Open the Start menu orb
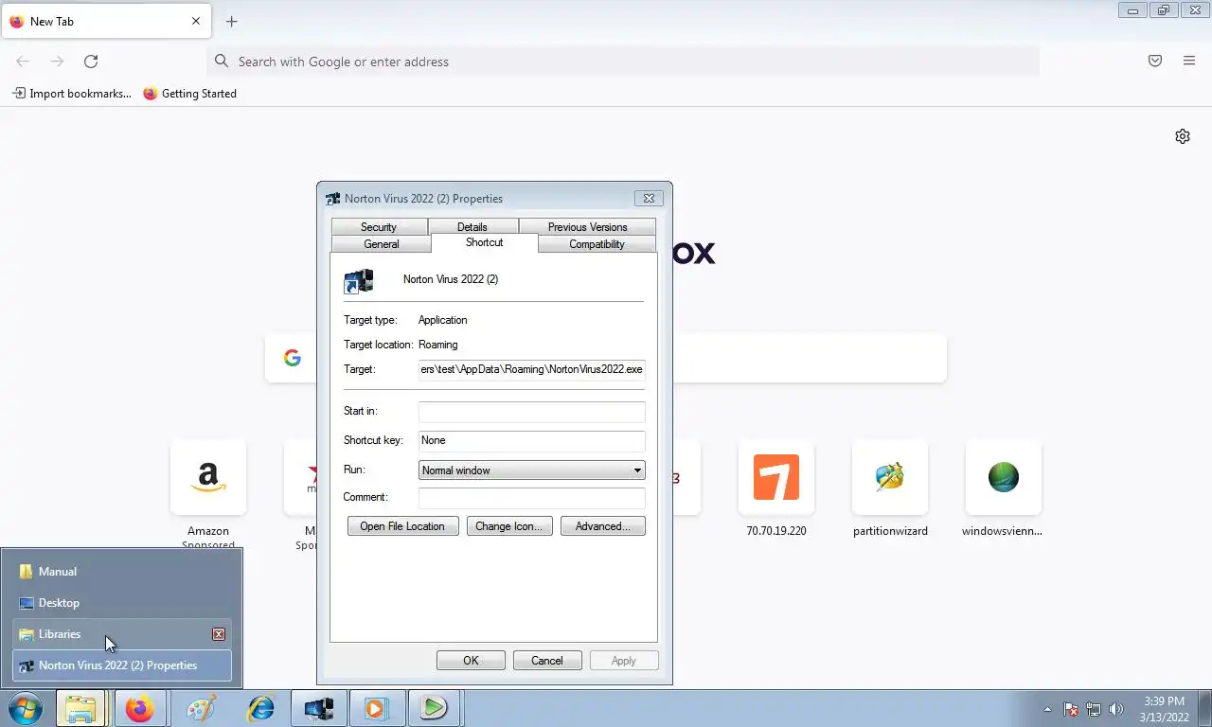Screen dimensions: 1212x727 coord(26,708)
